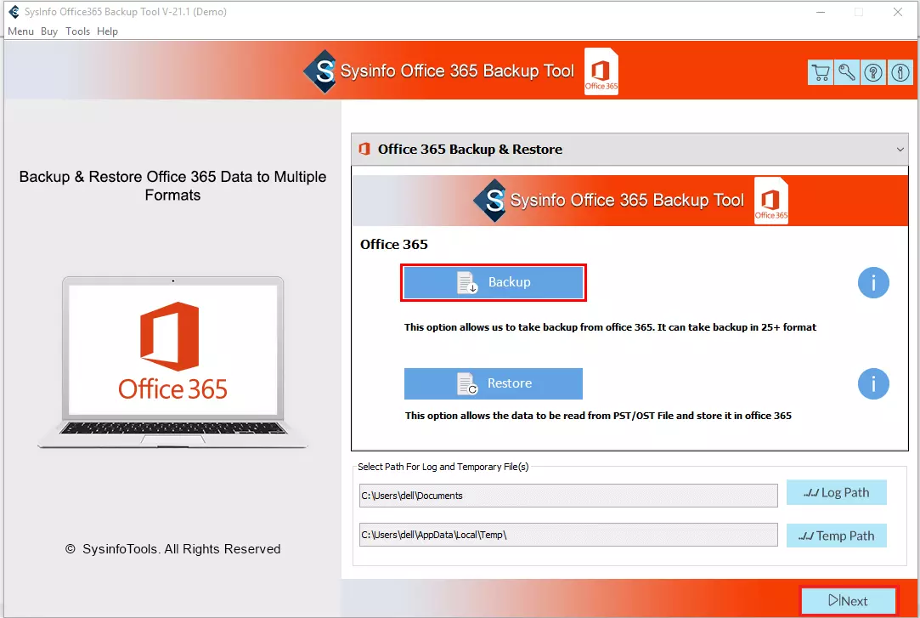920x618 pixels.
Task: Open the about info icon in header
Action: (x=900, y=73)
